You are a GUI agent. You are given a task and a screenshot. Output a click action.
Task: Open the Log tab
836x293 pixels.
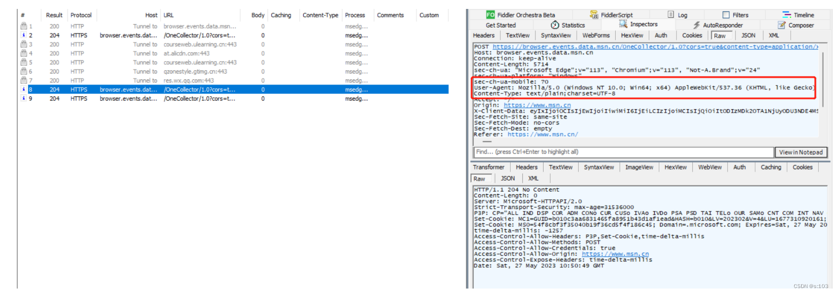click(x=677, y=15)
